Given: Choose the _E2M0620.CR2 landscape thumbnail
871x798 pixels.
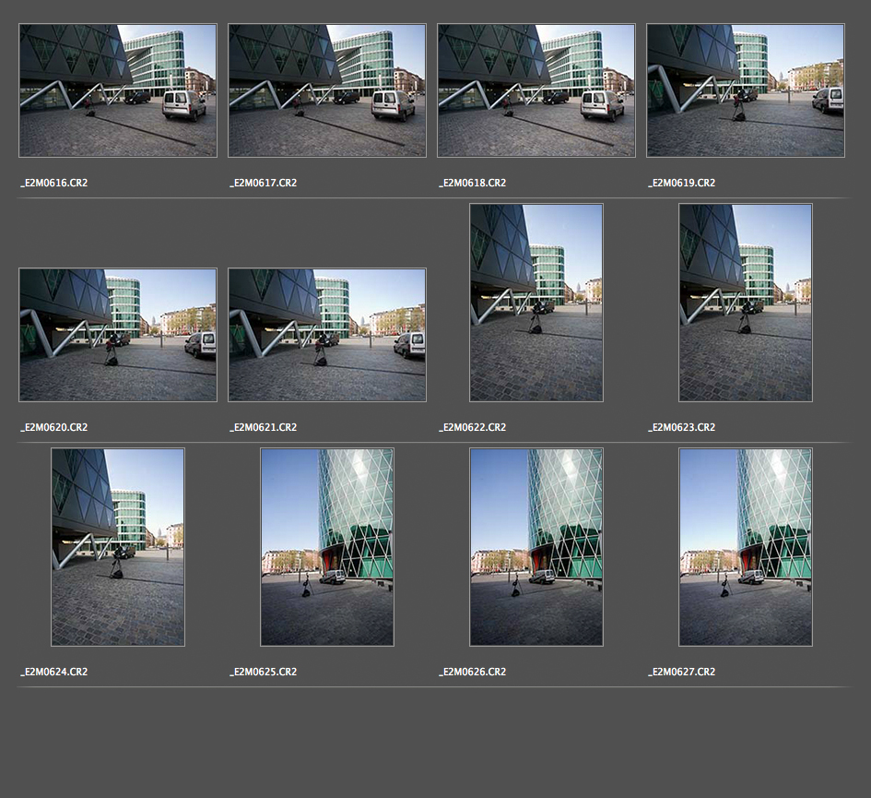Looking at the screenshot, I should click(x=118, y=335).
